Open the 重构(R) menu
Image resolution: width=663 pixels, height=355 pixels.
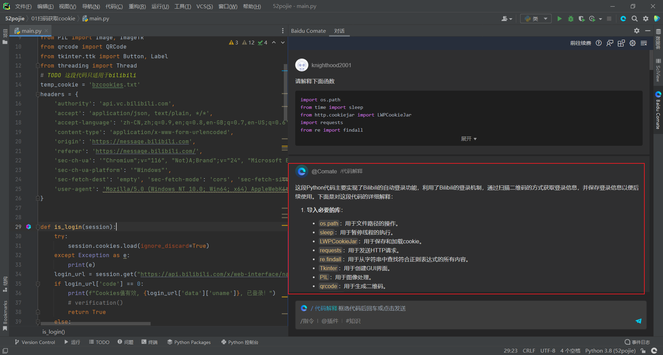pyautogui.click(x=137, y=6)
